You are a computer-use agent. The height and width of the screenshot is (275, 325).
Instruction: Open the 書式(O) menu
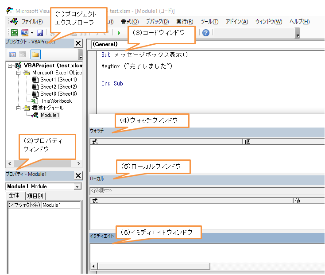pos(130,22)
